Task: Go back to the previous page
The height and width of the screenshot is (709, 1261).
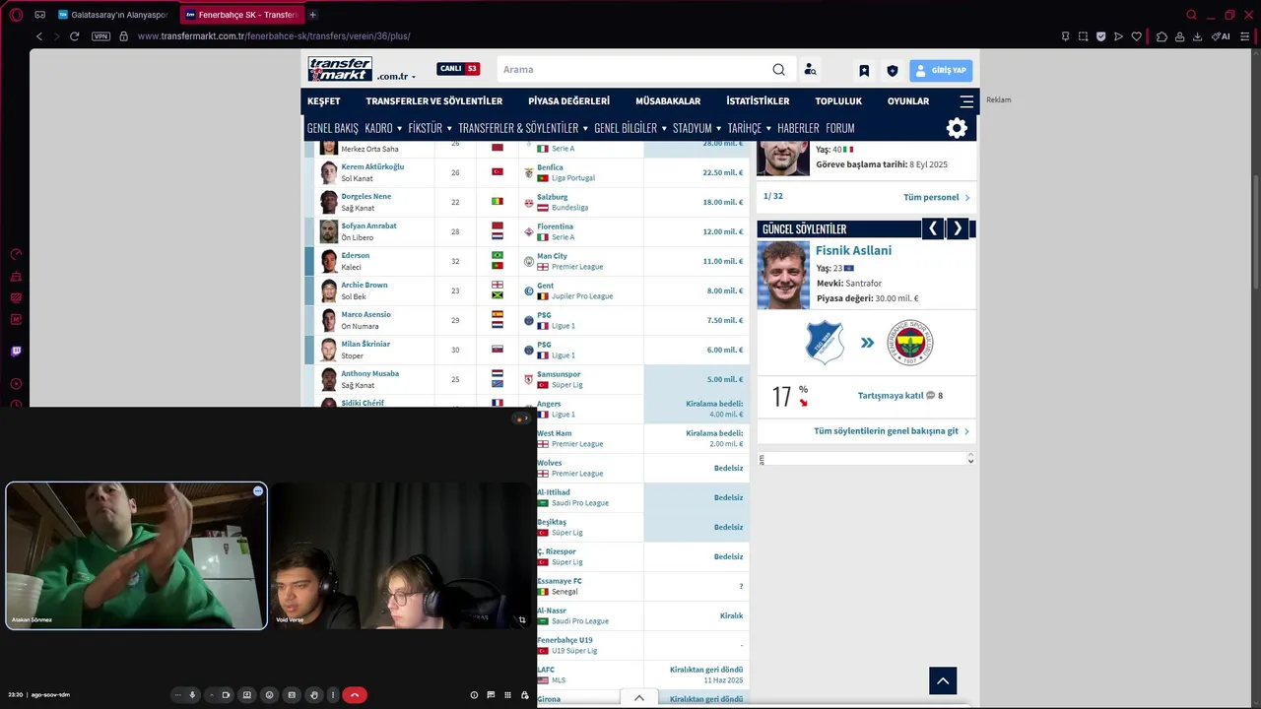Action: (39, 36)
